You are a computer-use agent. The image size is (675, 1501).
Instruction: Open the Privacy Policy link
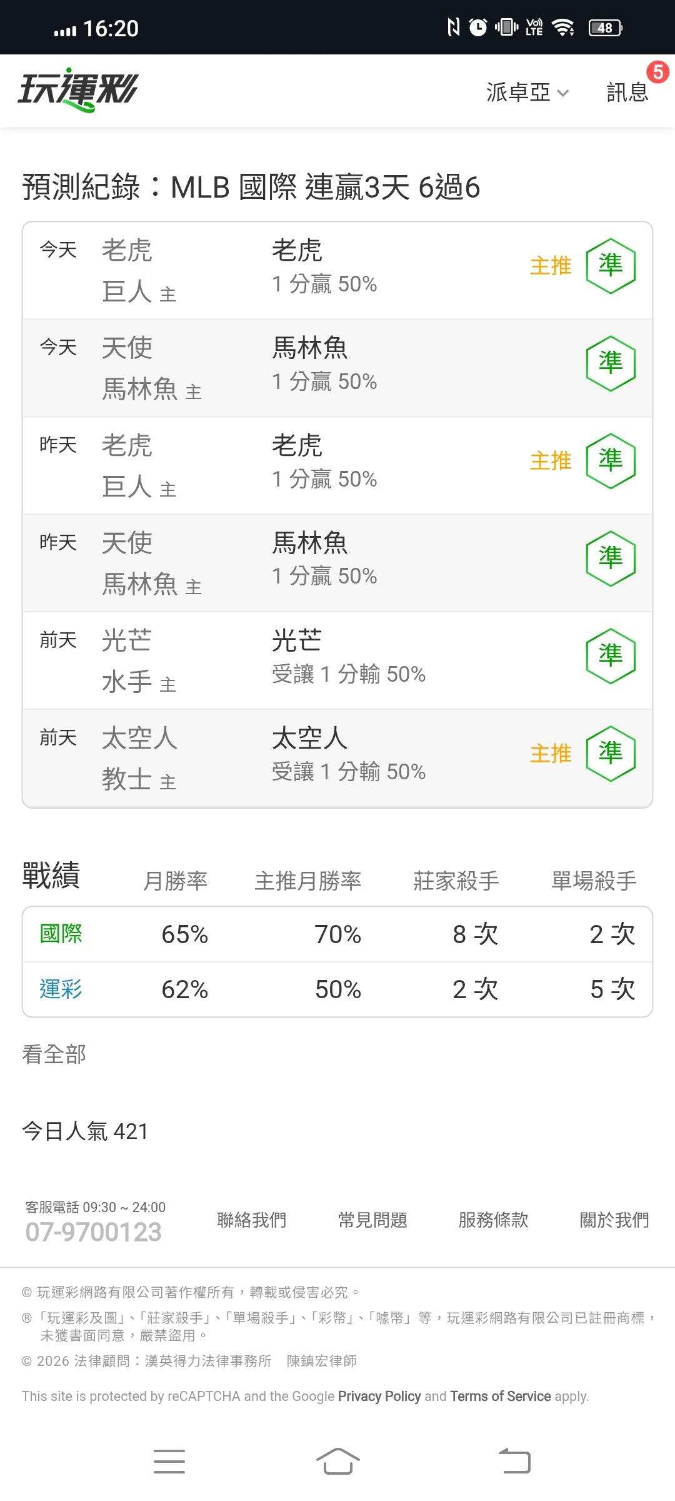pos(379,1397)
